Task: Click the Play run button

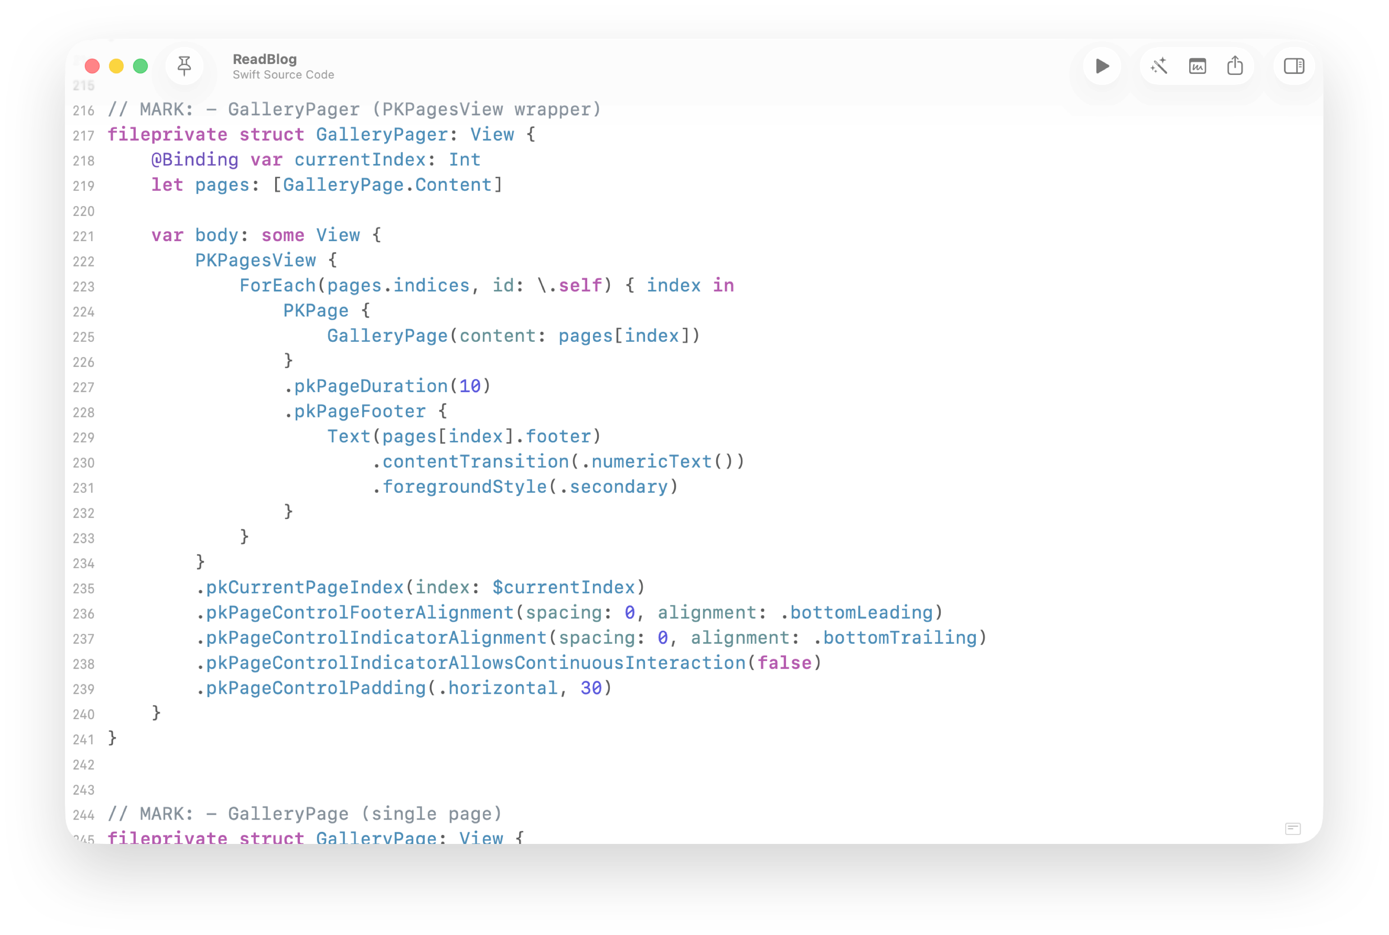Action: coord(1102,66)
